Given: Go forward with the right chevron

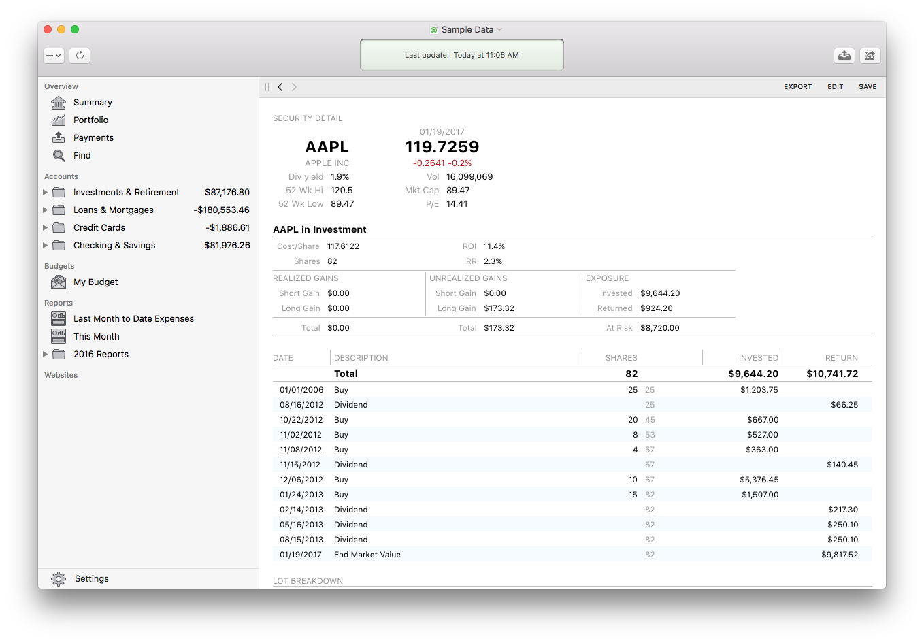Looking at the screenshot, I should coord(294,87).
